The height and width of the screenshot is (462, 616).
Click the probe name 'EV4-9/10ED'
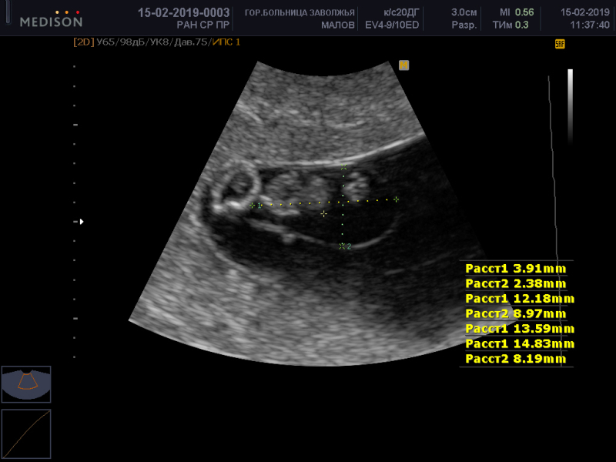click(392, 25)
